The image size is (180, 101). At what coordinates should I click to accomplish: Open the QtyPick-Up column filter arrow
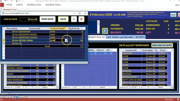82,29
